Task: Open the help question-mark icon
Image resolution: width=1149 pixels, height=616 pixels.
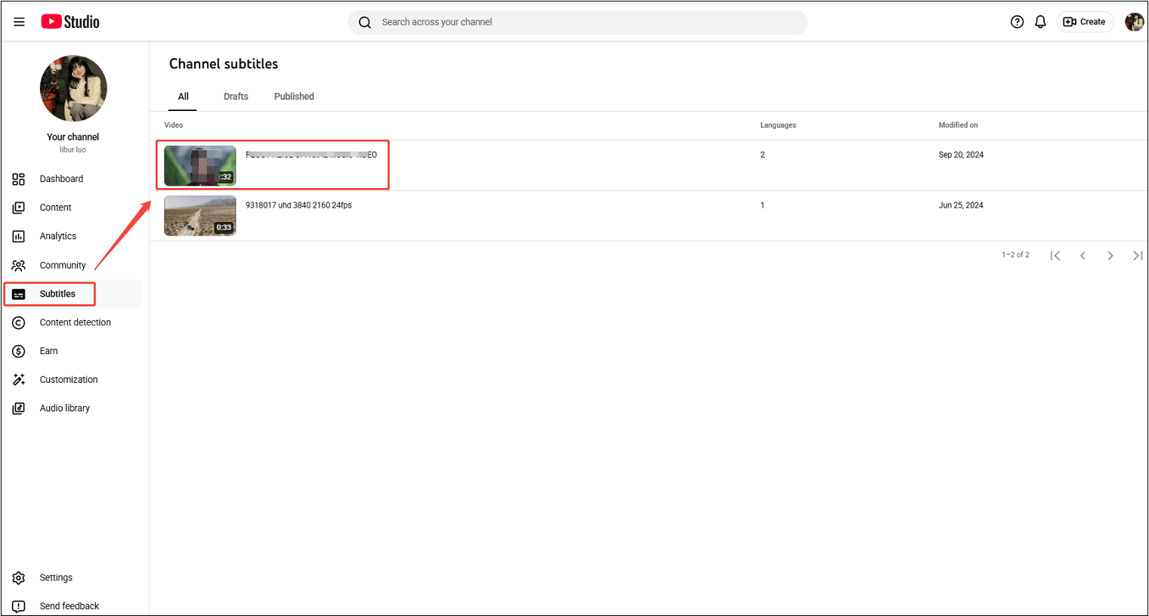Action: point(1017,22)
